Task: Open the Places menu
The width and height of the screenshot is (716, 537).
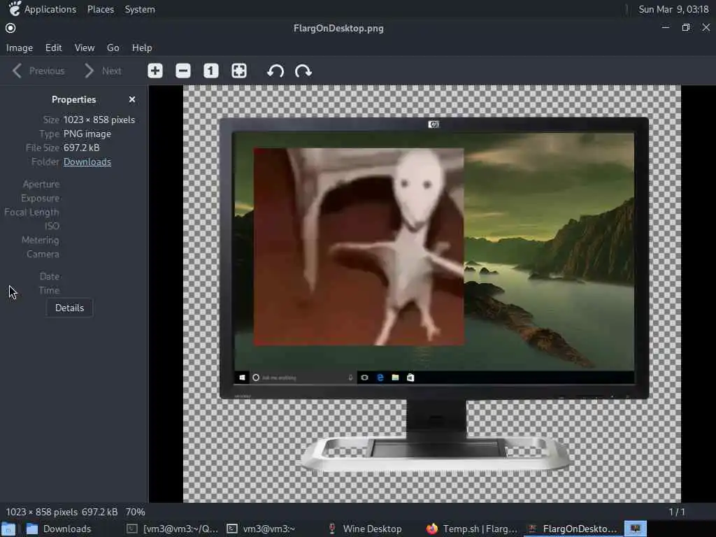Action: click(101, 9)
